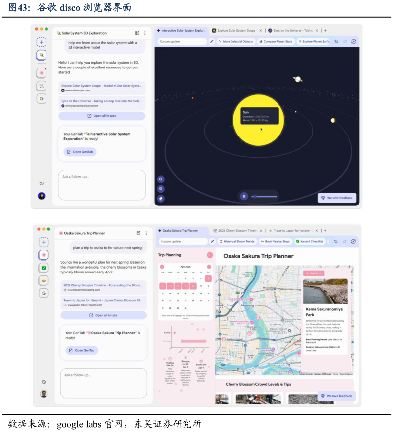Click the solar system animation speed slider

point(264,196)
